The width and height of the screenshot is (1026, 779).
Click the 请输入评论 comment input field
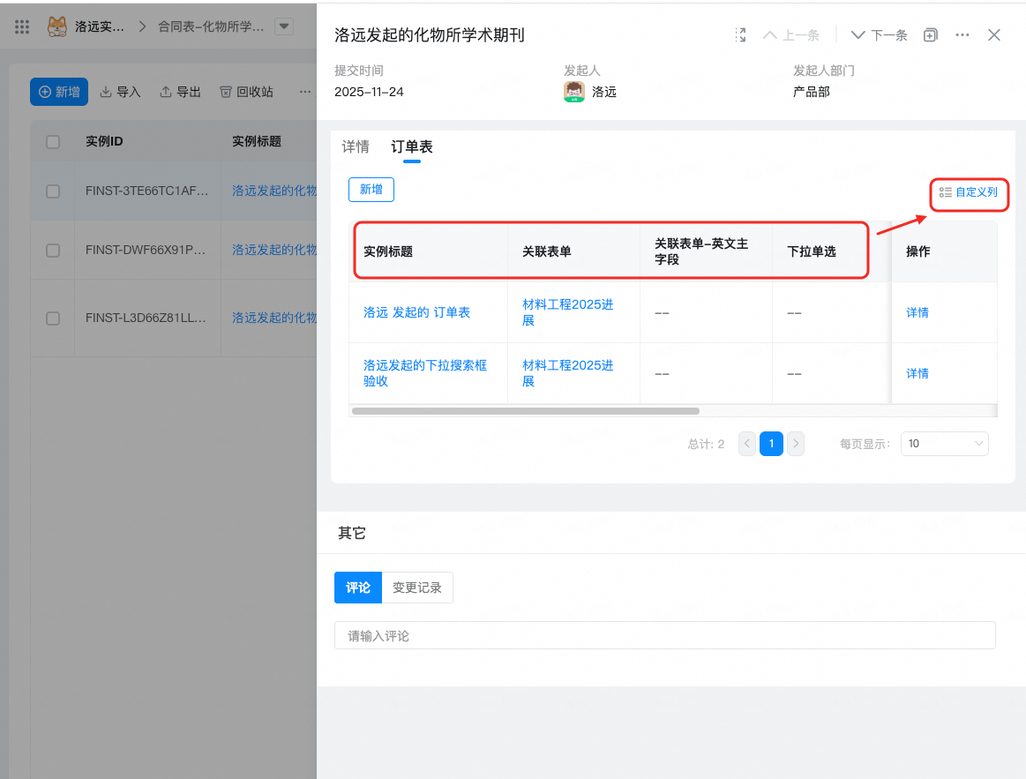(x=664, y=636)
